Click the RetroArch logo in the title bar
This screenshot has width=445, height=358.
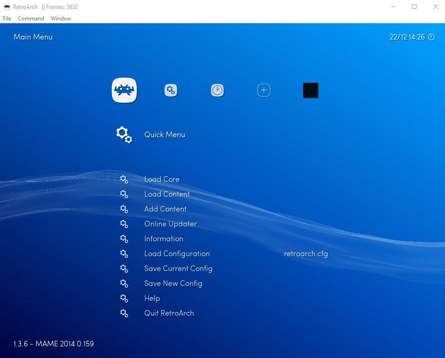(7, 7)
